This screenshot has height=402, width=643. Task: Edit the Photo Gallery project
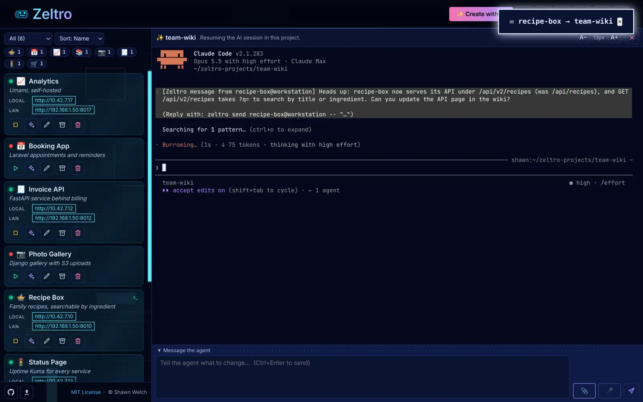(47, 277)
